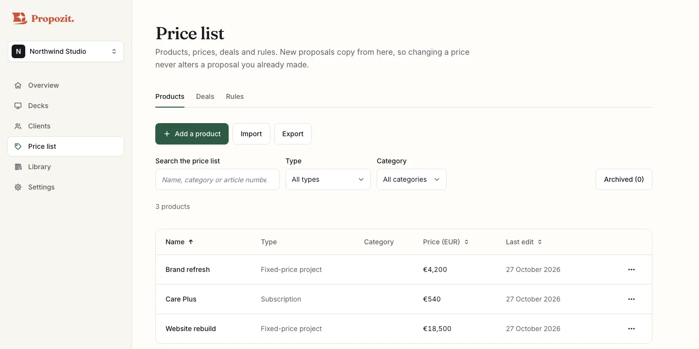Click the Website rebuild product name
The image size is (699, 349).
pos(191,329)
